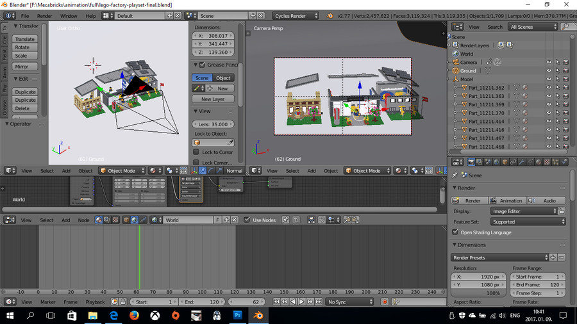Open the Feature Set Supported dropdown
This screenshot has height=324, width=577.
click(x=528, y=222)
